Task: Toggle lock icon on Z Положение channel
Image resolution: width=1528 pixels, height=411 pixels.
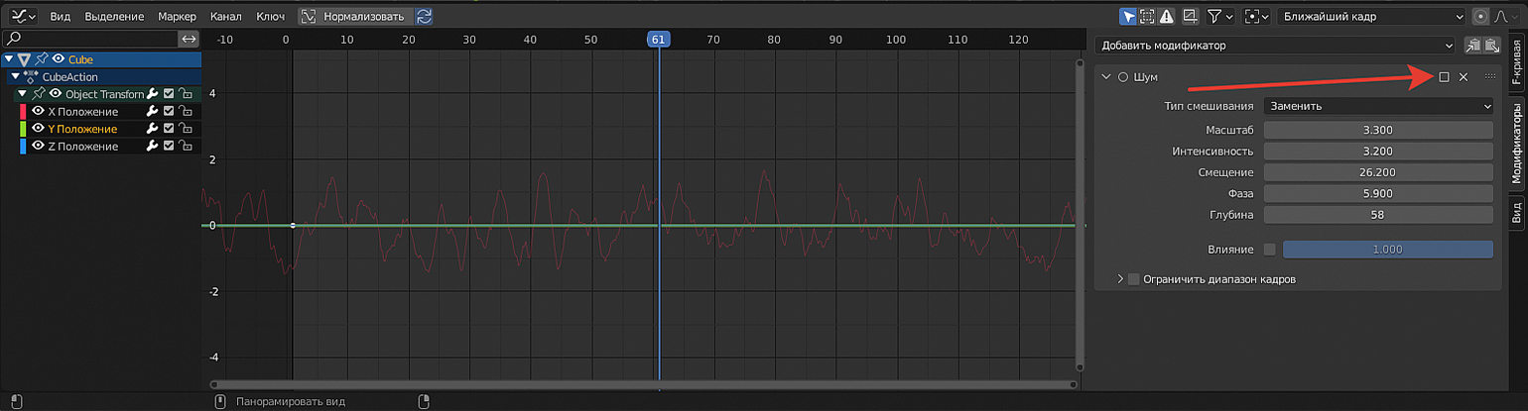Action: click(x=185, y=147)
